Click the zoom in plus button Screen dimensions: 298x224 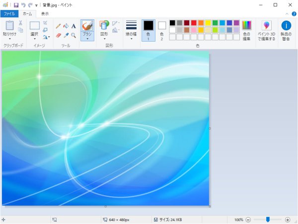[288, 220]
